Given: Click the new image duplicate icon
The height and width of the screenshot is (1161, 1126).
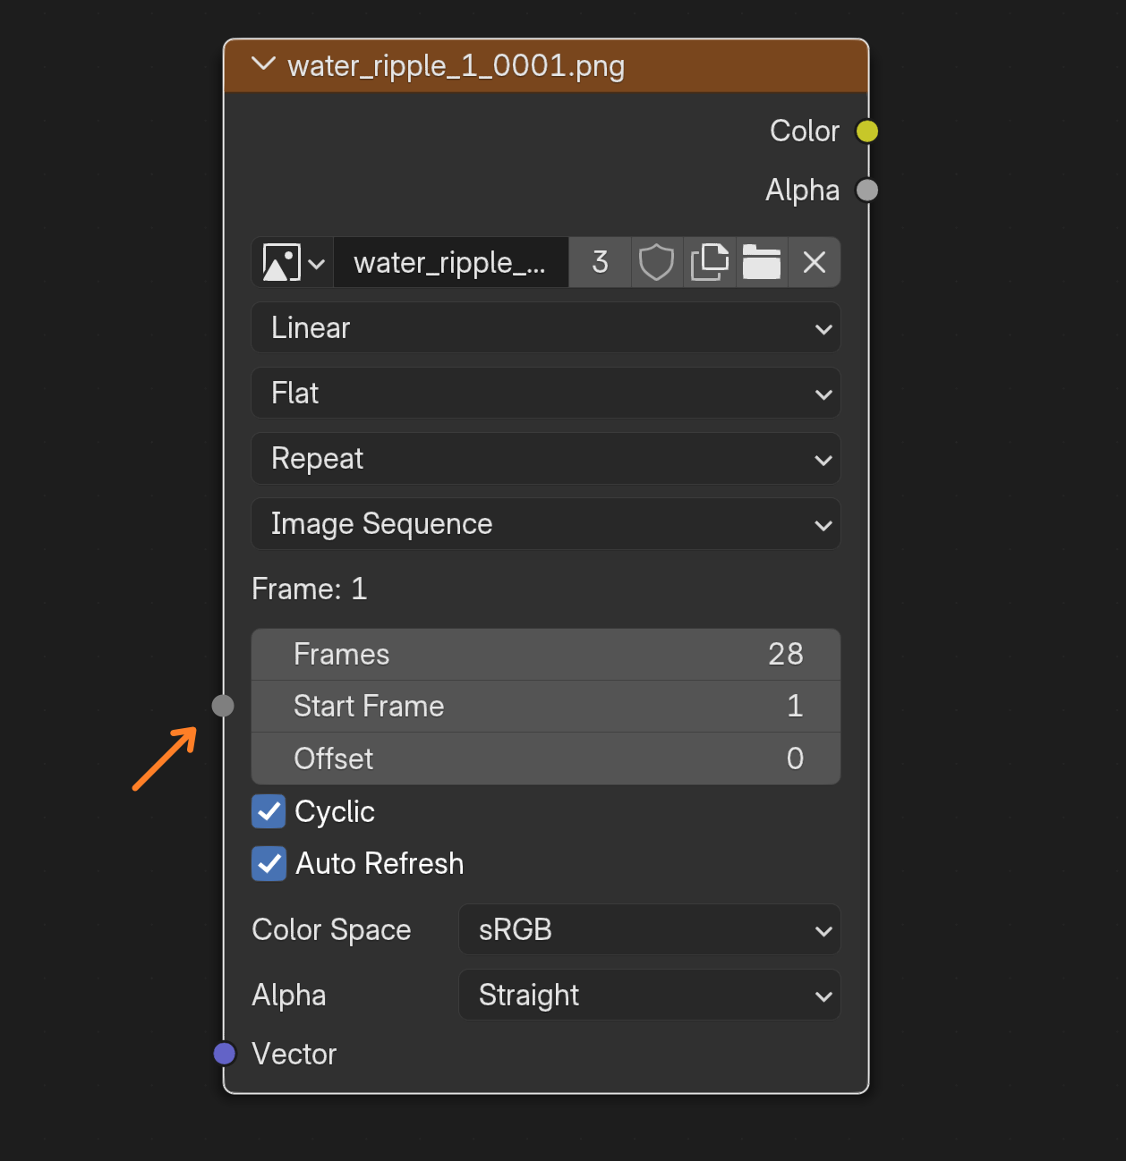Looking at the screenshot, I should click(710, 263).
